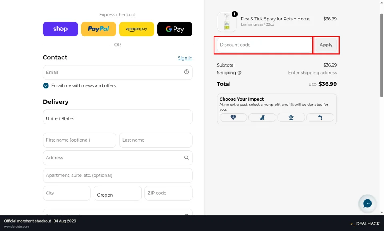Open the live chat bubble
The width and height of the screenshot is (384, 231).
pyautogui.click(x=367, y=203)
